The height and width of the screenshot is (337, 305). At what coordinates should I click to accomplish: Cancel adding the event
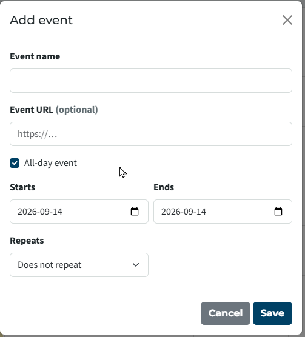pyautogui.click(x=226, y=313)
